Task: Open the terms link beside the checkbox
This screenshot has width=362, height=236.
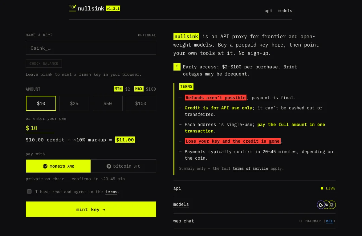Action: (111, 192)
